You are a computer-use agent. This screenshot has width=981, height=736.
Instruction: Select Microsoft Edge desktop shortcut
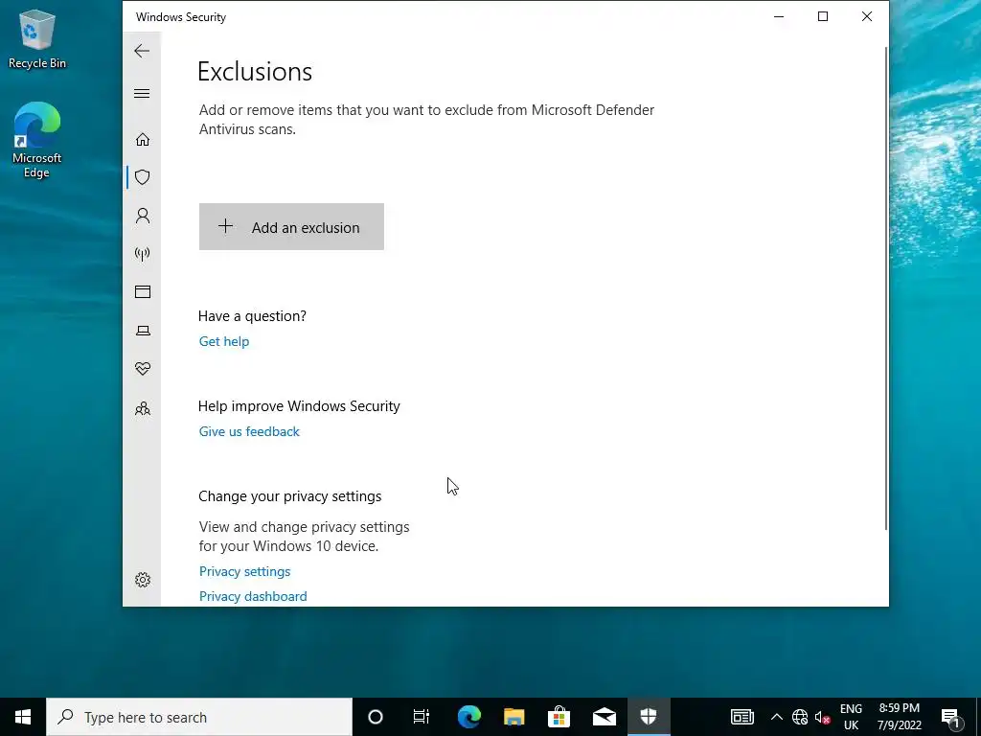37,140
